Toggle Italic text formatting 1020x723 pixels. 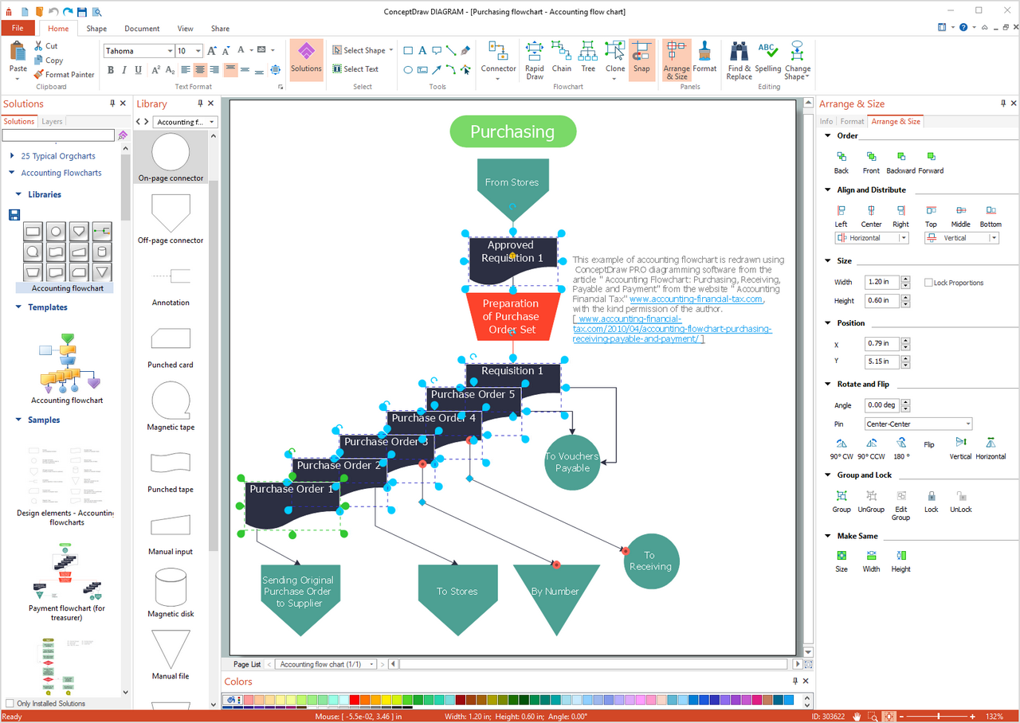124,70
